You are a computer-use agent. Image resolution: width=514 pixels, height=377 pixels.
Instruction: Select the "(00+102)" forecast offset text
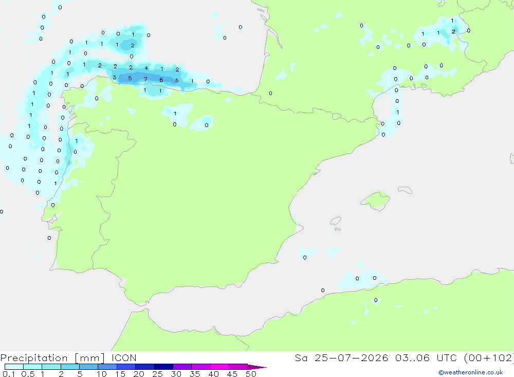point(488,358)
